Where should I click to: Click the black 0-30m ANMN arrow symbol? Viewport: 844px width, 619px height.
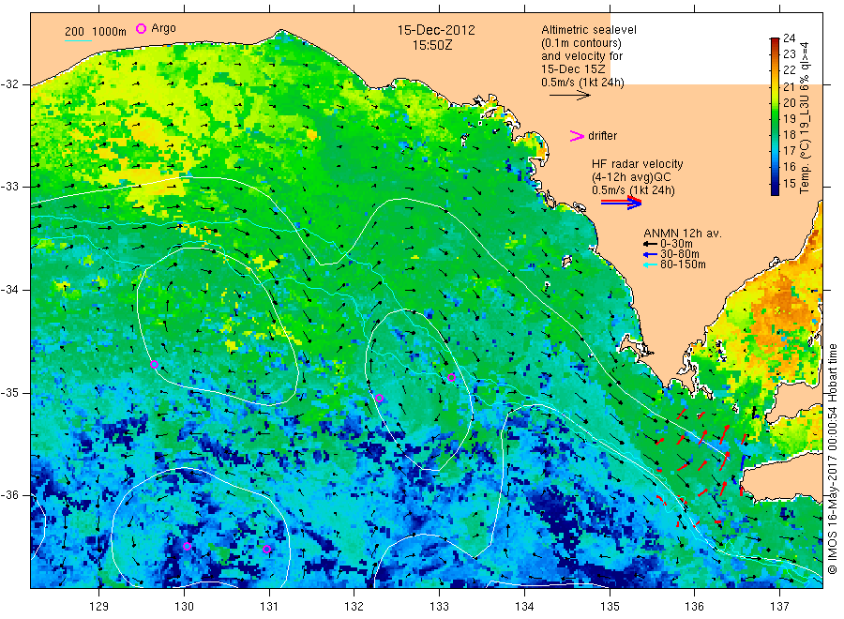tap(650, 245)
